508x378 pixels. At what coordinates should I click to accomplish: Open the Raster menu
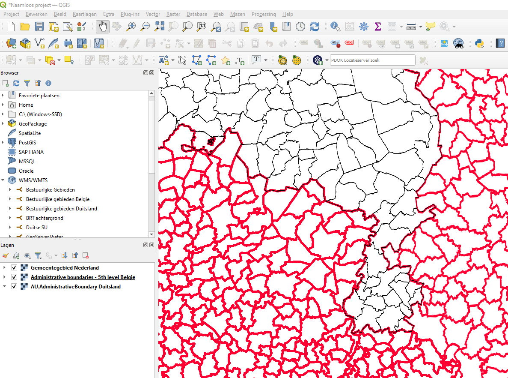tap(173, 14)
